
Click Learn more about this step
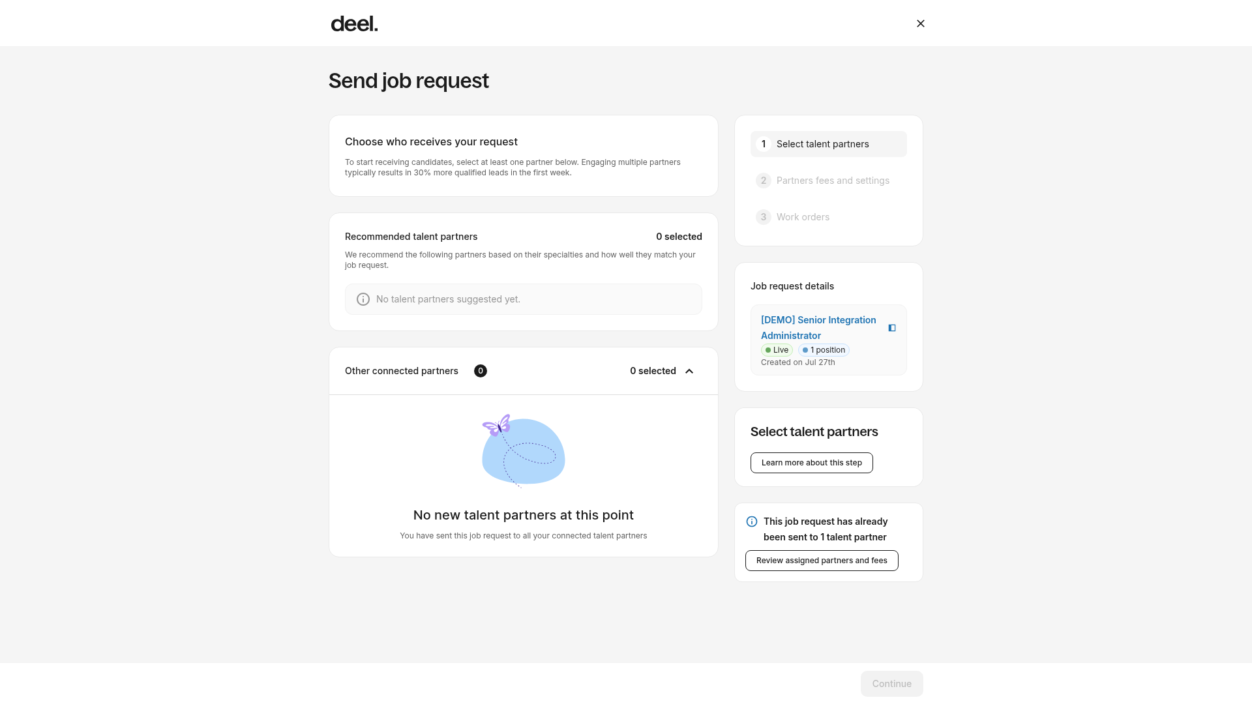point(812,463)
